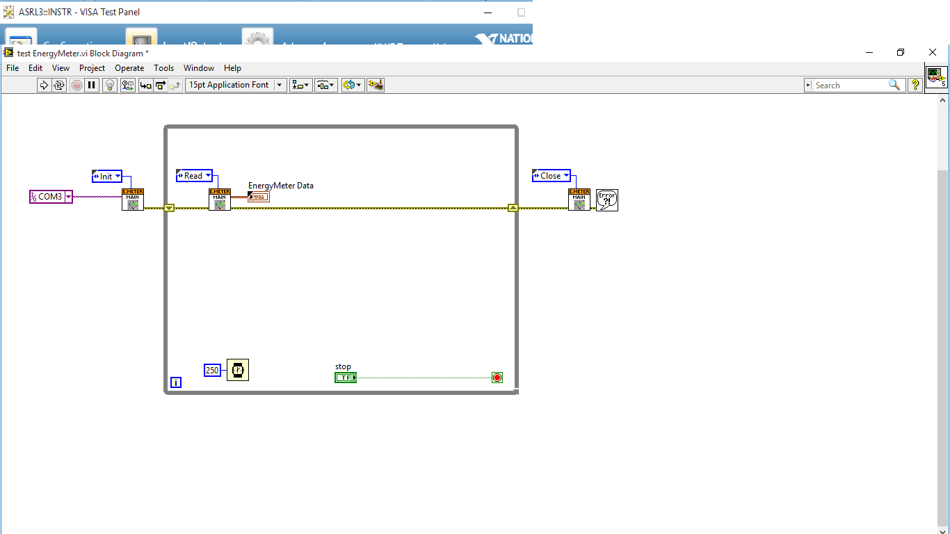Select the stop Boolean terminal
Viewport: 950px width, 534px height.
tap(346, 378)
